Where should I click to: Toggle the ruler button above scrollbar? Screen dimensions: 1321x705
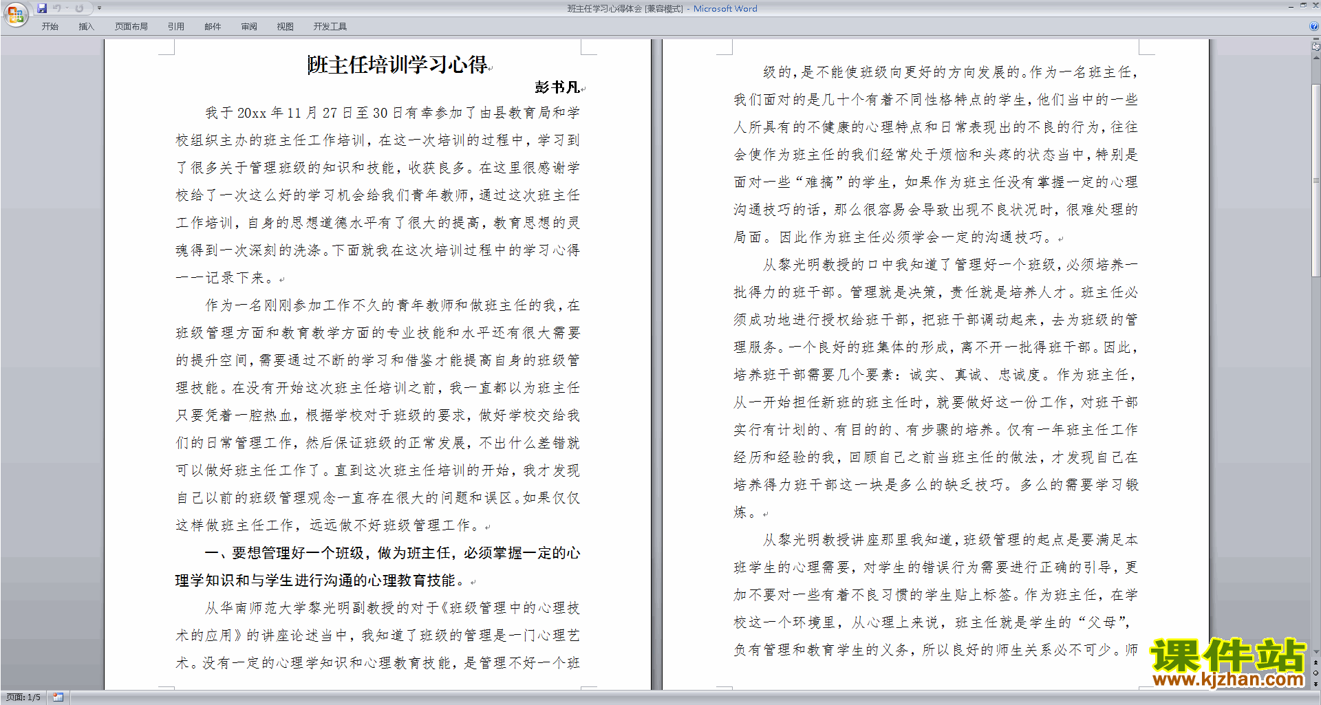pos(1315,47)
